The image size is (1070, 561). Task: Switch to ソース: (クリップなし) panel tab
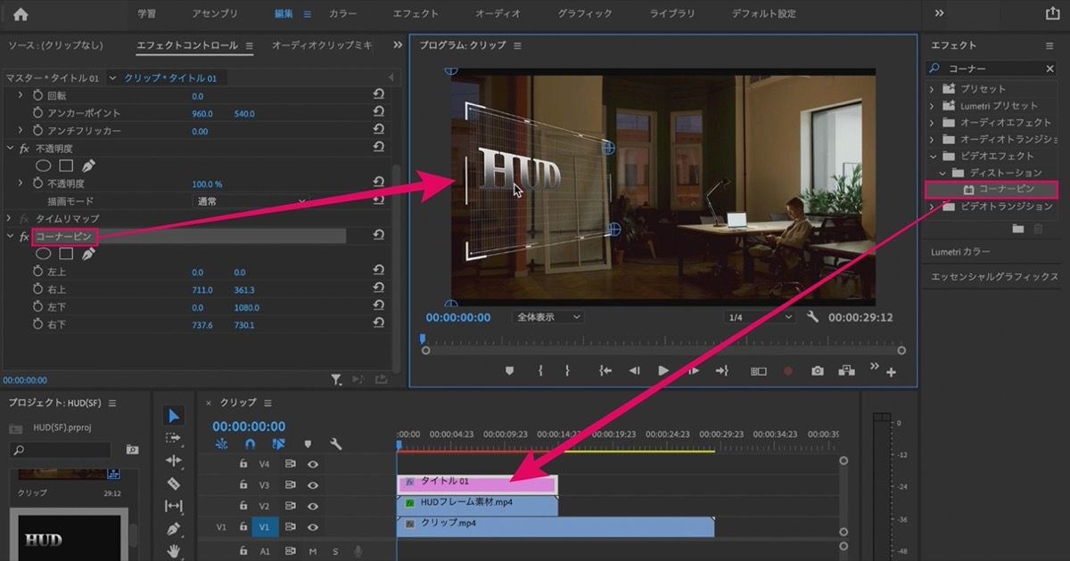(x=55, y=45)
